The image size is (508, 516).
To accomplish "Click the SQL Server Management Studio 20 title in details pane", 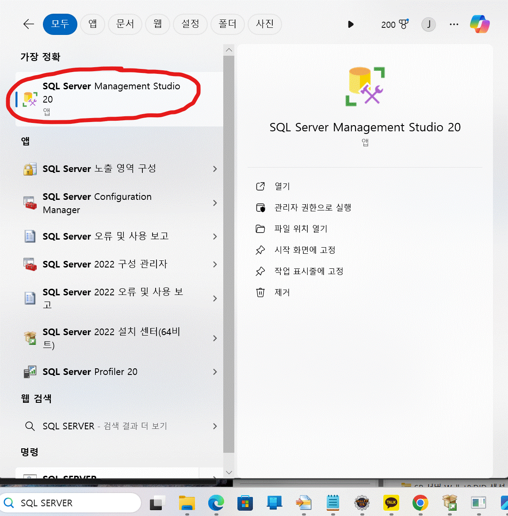I will click(x=365, y=127).
